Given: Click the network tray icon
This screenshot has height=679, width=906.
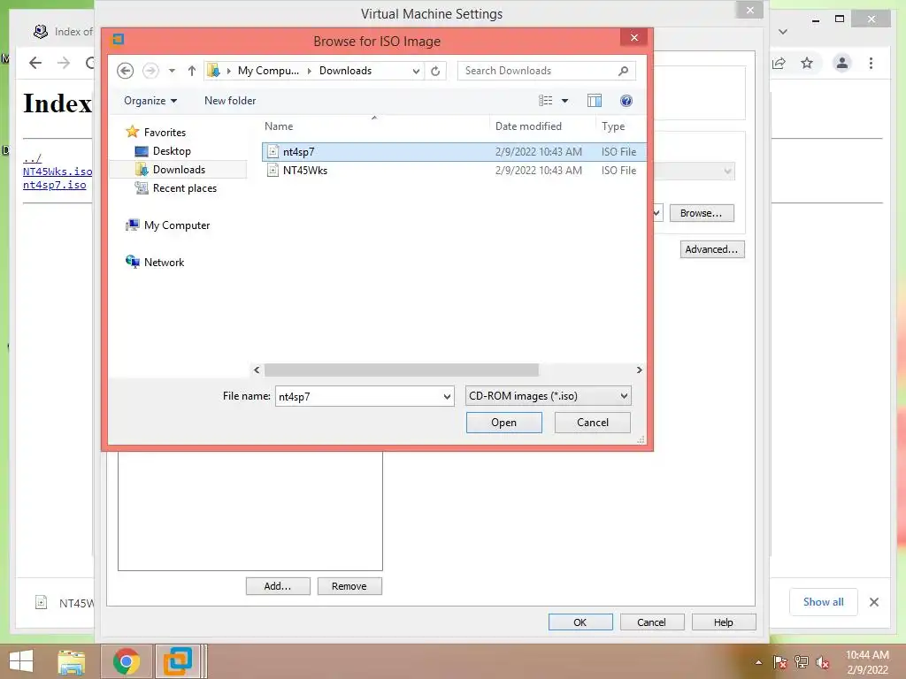Looking at the screenshot, I should [802, 662].
